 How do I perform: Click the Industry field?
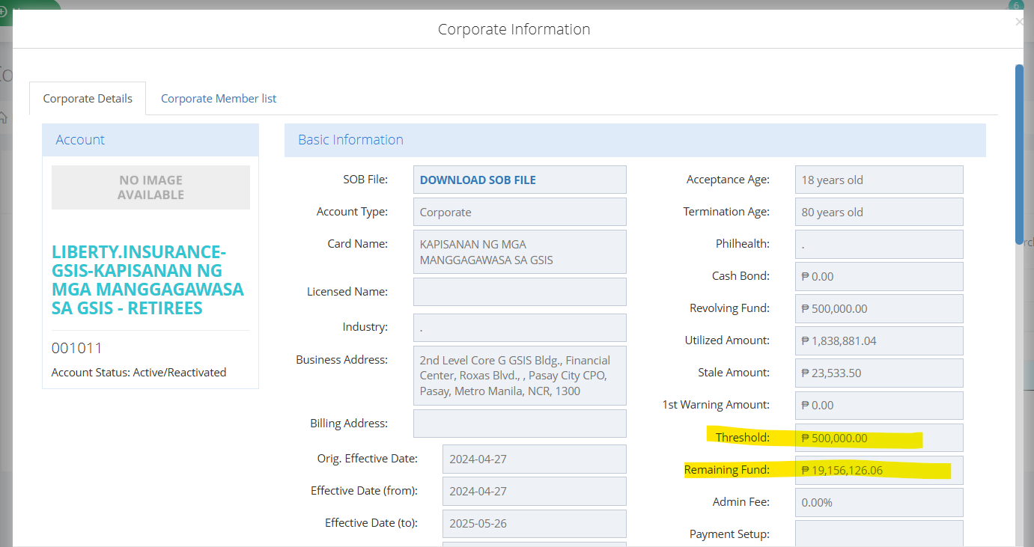click(x=520, y=328)
